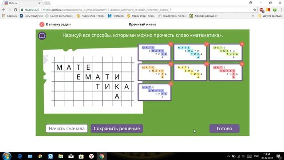Select letter М in the ЕМАТИ row
Image resolution: width=284 pixels, height=160 pixels.
(x=88, y=77)
